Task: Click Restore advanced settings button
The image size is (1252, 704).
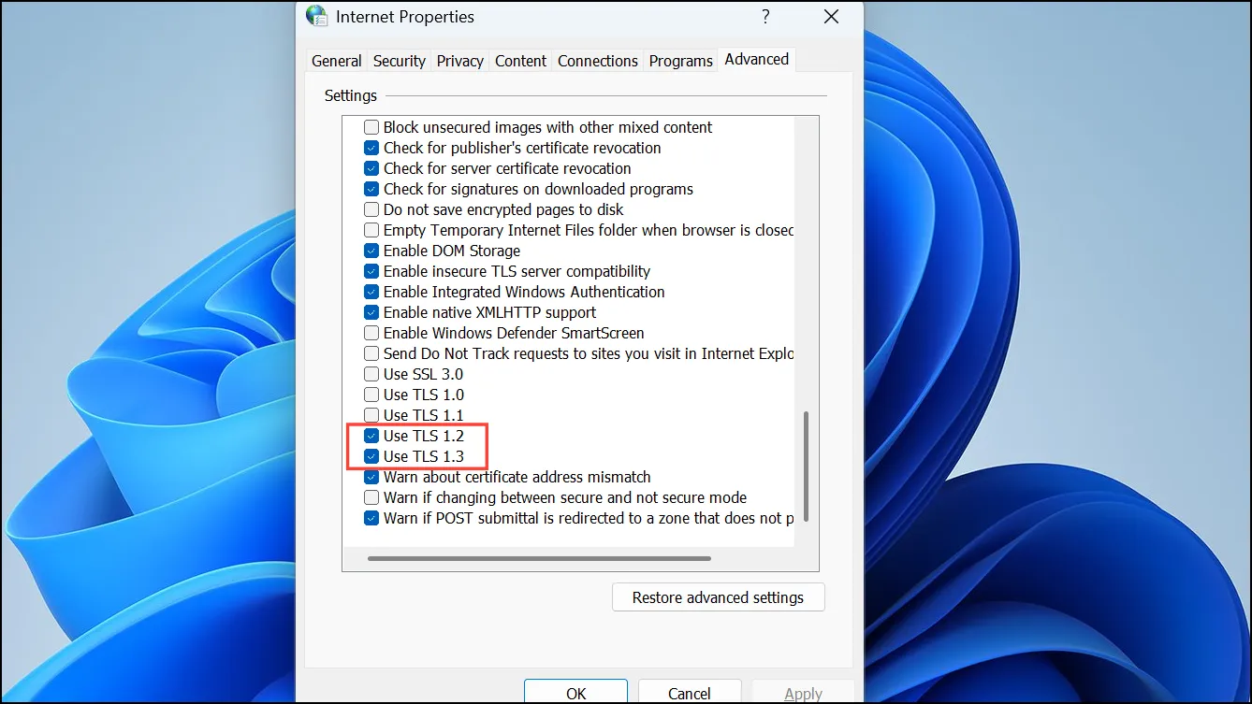Action: point(718,597)
